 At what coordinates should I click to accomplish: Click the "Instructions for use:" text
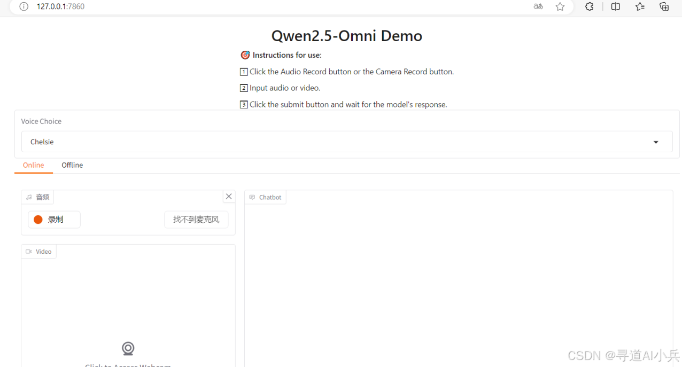point(287,55)
